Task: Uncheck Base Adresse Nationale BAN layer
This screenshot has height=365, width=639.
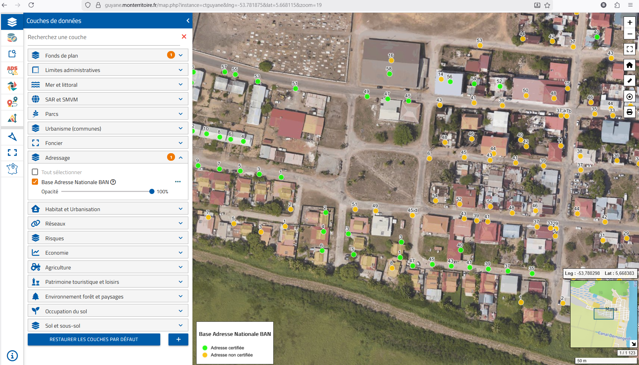Action: 35,182
